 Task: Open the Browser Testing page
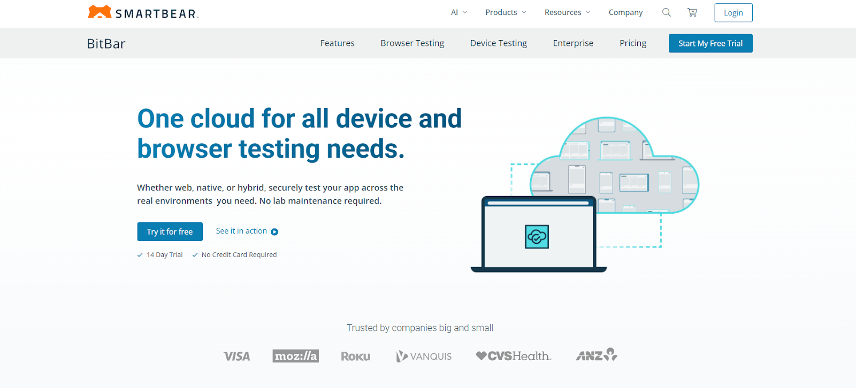(412, 43)
